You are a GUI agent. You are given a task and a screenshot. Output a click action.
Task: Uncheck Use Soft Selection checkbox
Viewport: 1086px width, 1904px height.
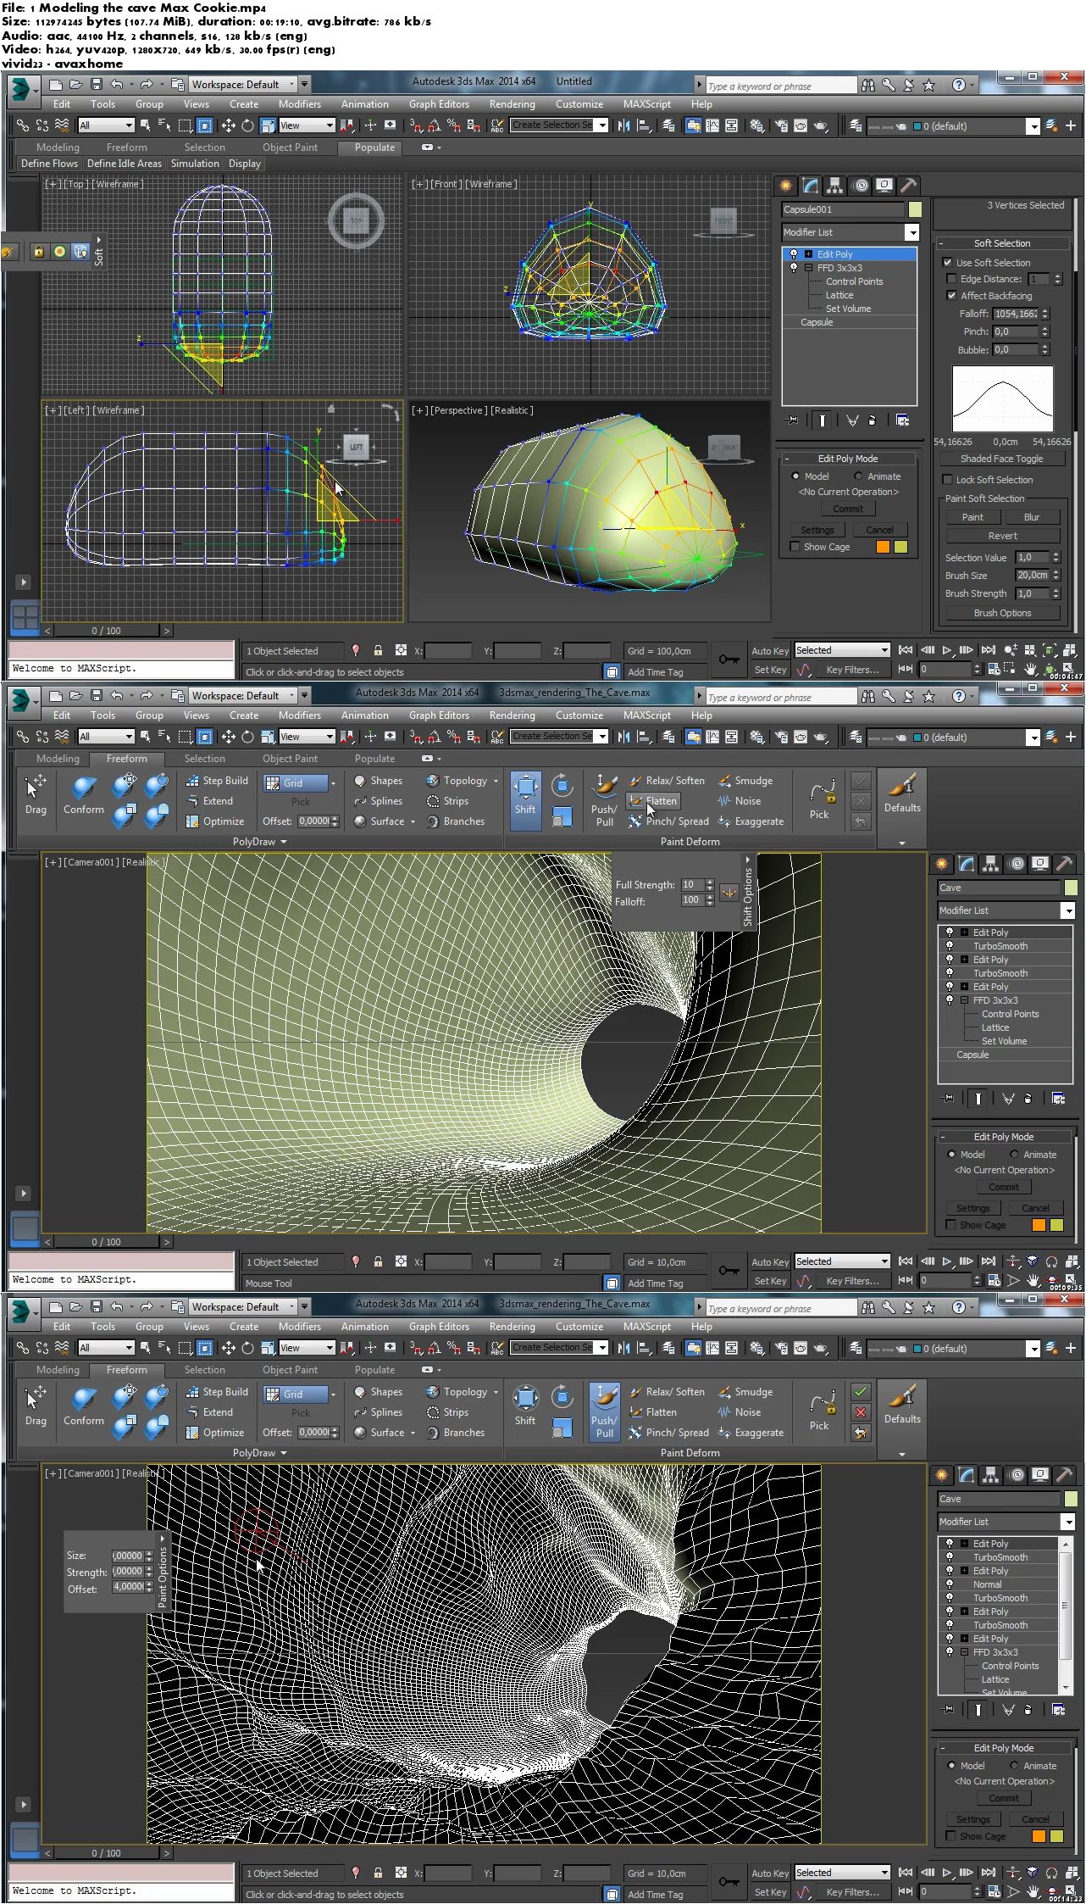click(x=948, y=263)
